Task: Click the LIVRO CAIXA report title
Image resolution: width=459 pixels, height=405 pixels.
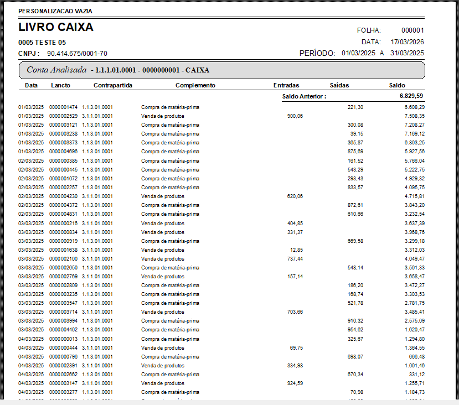Action: pos(56,27)
